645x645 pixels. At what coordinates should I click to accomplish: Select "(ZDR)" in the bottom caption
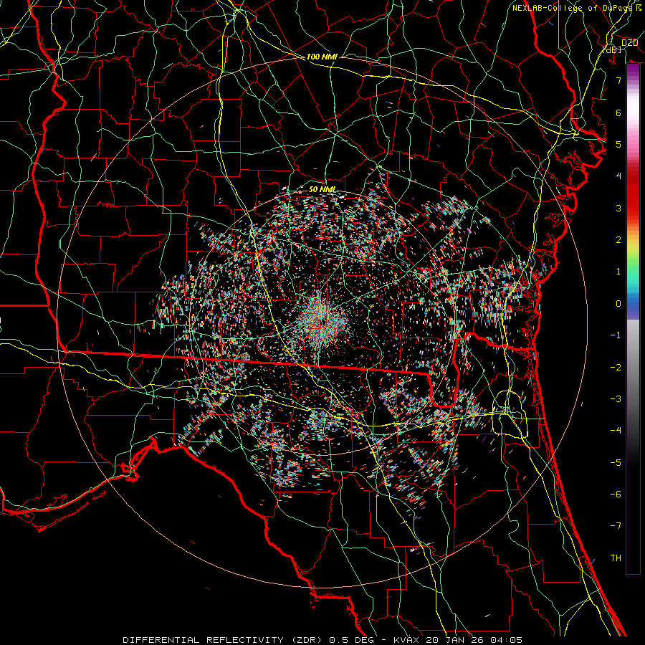(307, 640)
